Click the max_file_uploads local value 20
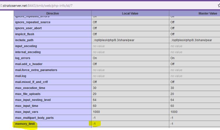 click(94, 94)
